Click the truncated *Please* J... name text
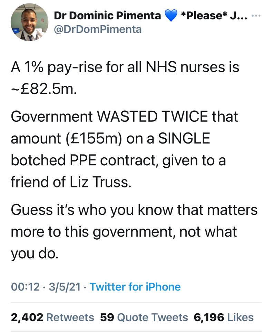 point(214,16)
